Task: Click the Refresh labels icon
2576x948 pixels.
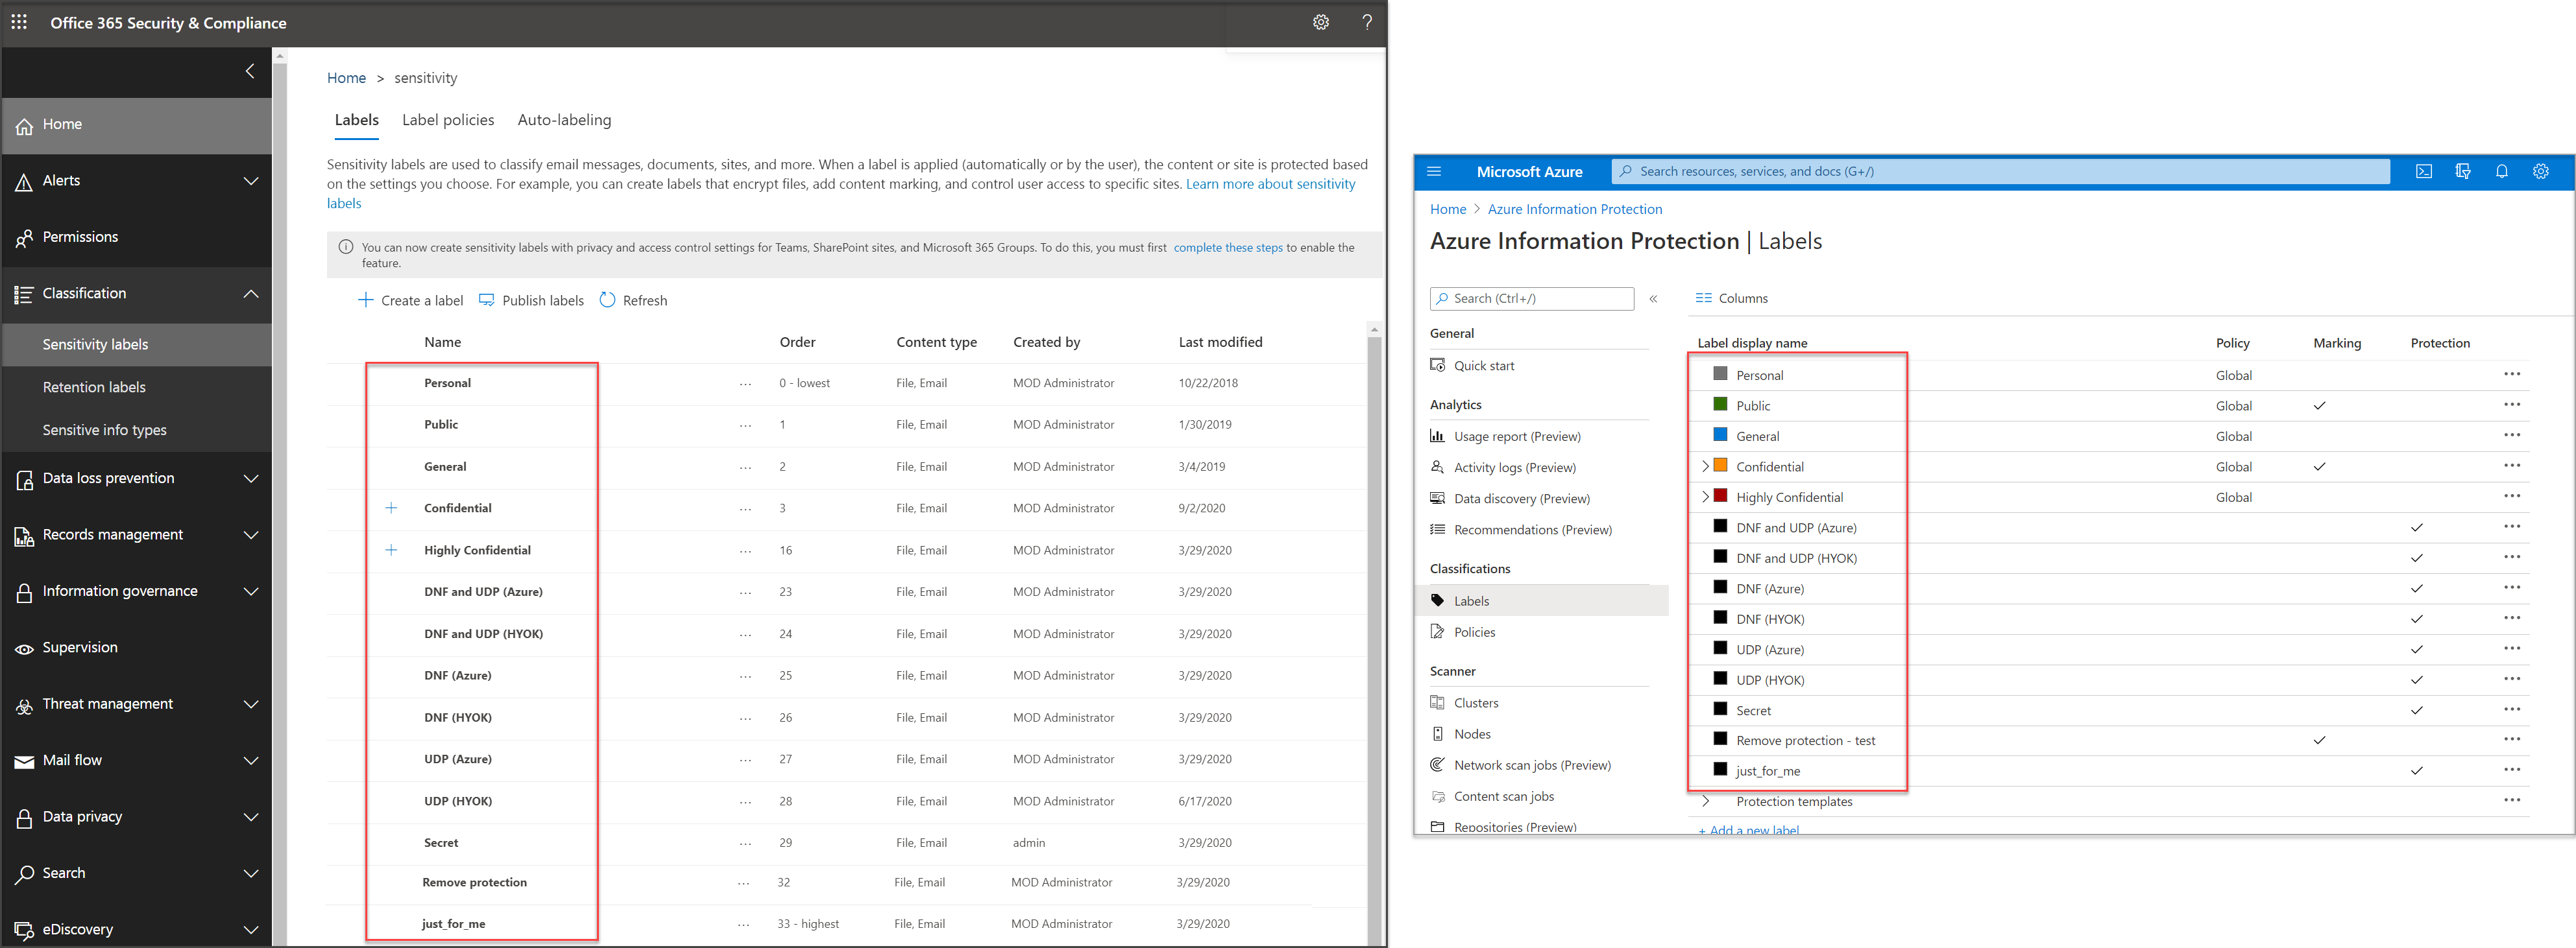Action: click(607, 300)
